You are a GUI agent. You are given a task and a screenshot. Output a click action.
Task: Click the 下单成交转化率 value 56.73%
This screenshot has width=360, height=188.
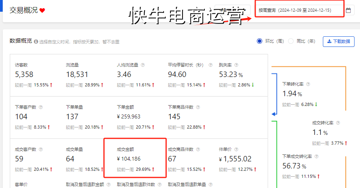point(294,166)
